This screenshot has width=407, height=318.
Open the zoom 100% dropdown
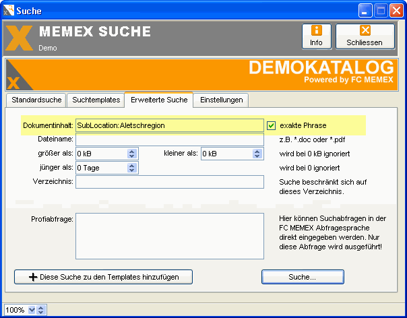coord(30,310)
